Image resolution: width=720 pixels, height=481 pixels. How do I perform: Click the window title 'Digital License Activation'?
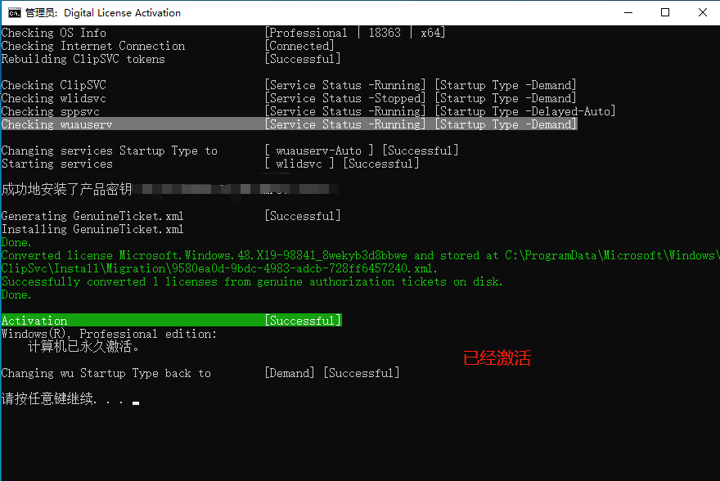(x=122, y=13)
